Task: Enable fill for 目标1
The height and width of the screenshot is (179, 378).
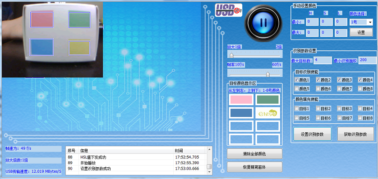Action: point(296,108)
